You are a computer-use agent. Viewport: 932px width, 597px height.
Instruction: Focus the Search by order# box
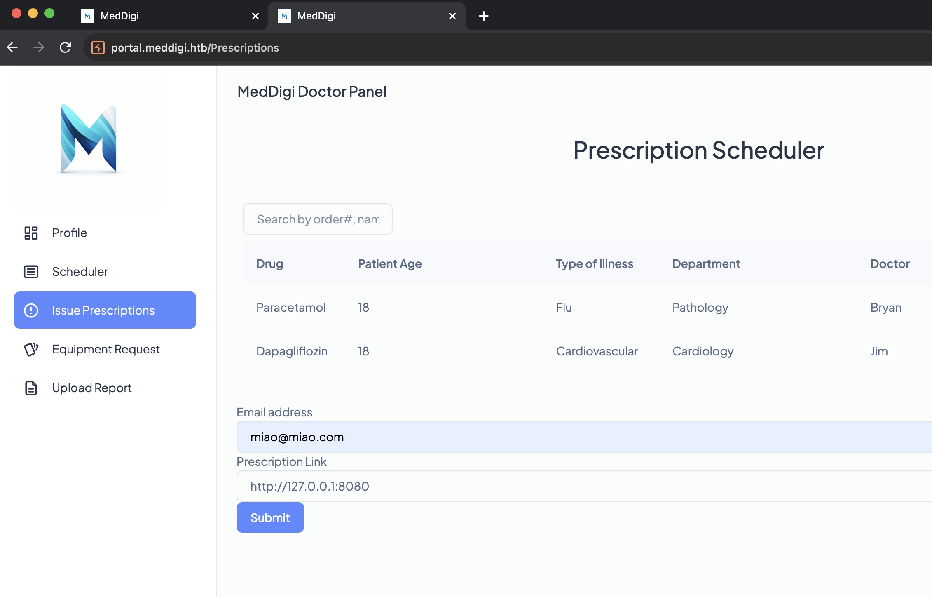(318, 219)
